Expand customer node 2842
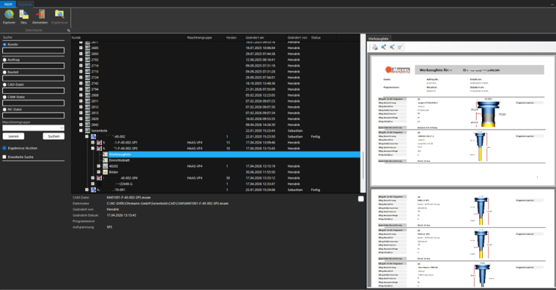Screen dimensions: 556x290 81,125
